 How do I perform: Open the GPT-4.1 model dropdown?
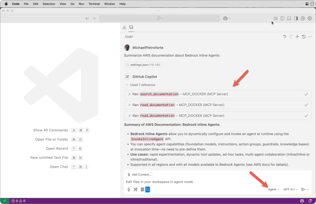click(x=291, y=189)
